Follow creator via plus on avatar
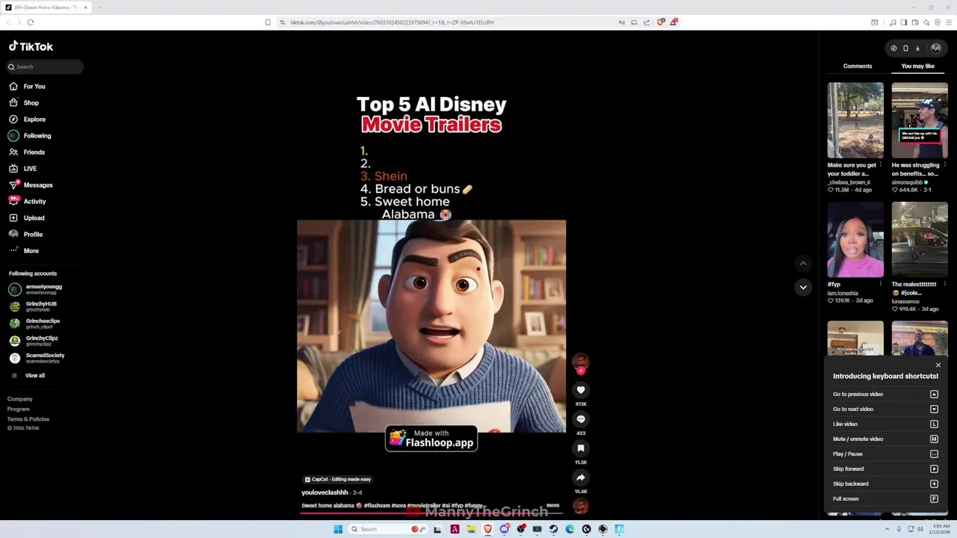This screenshot has height=538, width=957. click(581, 371)
